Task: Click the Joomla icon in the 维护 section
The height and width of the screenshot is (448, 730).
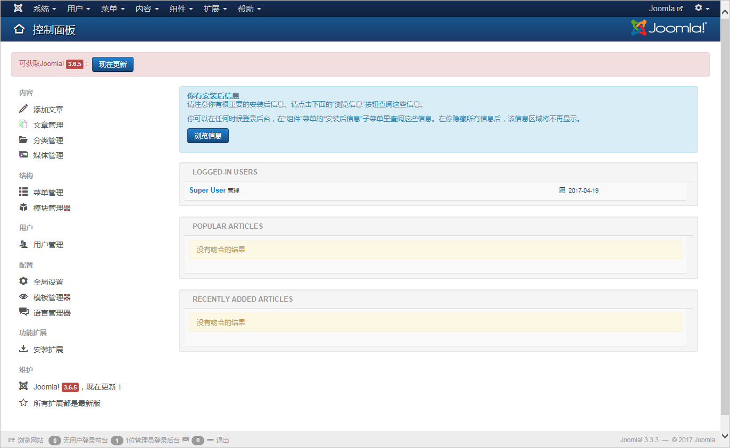Action: (23, 386)
